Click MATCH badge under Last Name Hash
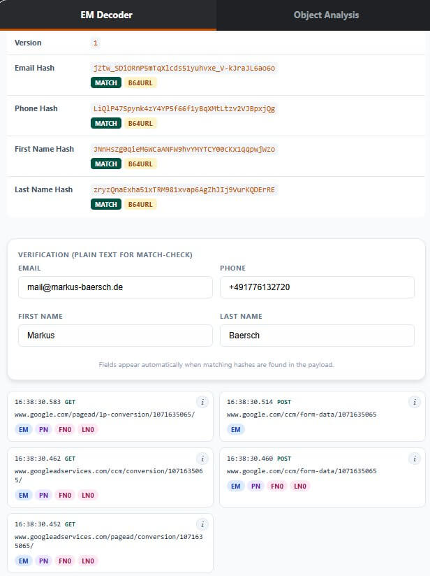The width and height of the screenshot is (430, 576). click(106, 205)
